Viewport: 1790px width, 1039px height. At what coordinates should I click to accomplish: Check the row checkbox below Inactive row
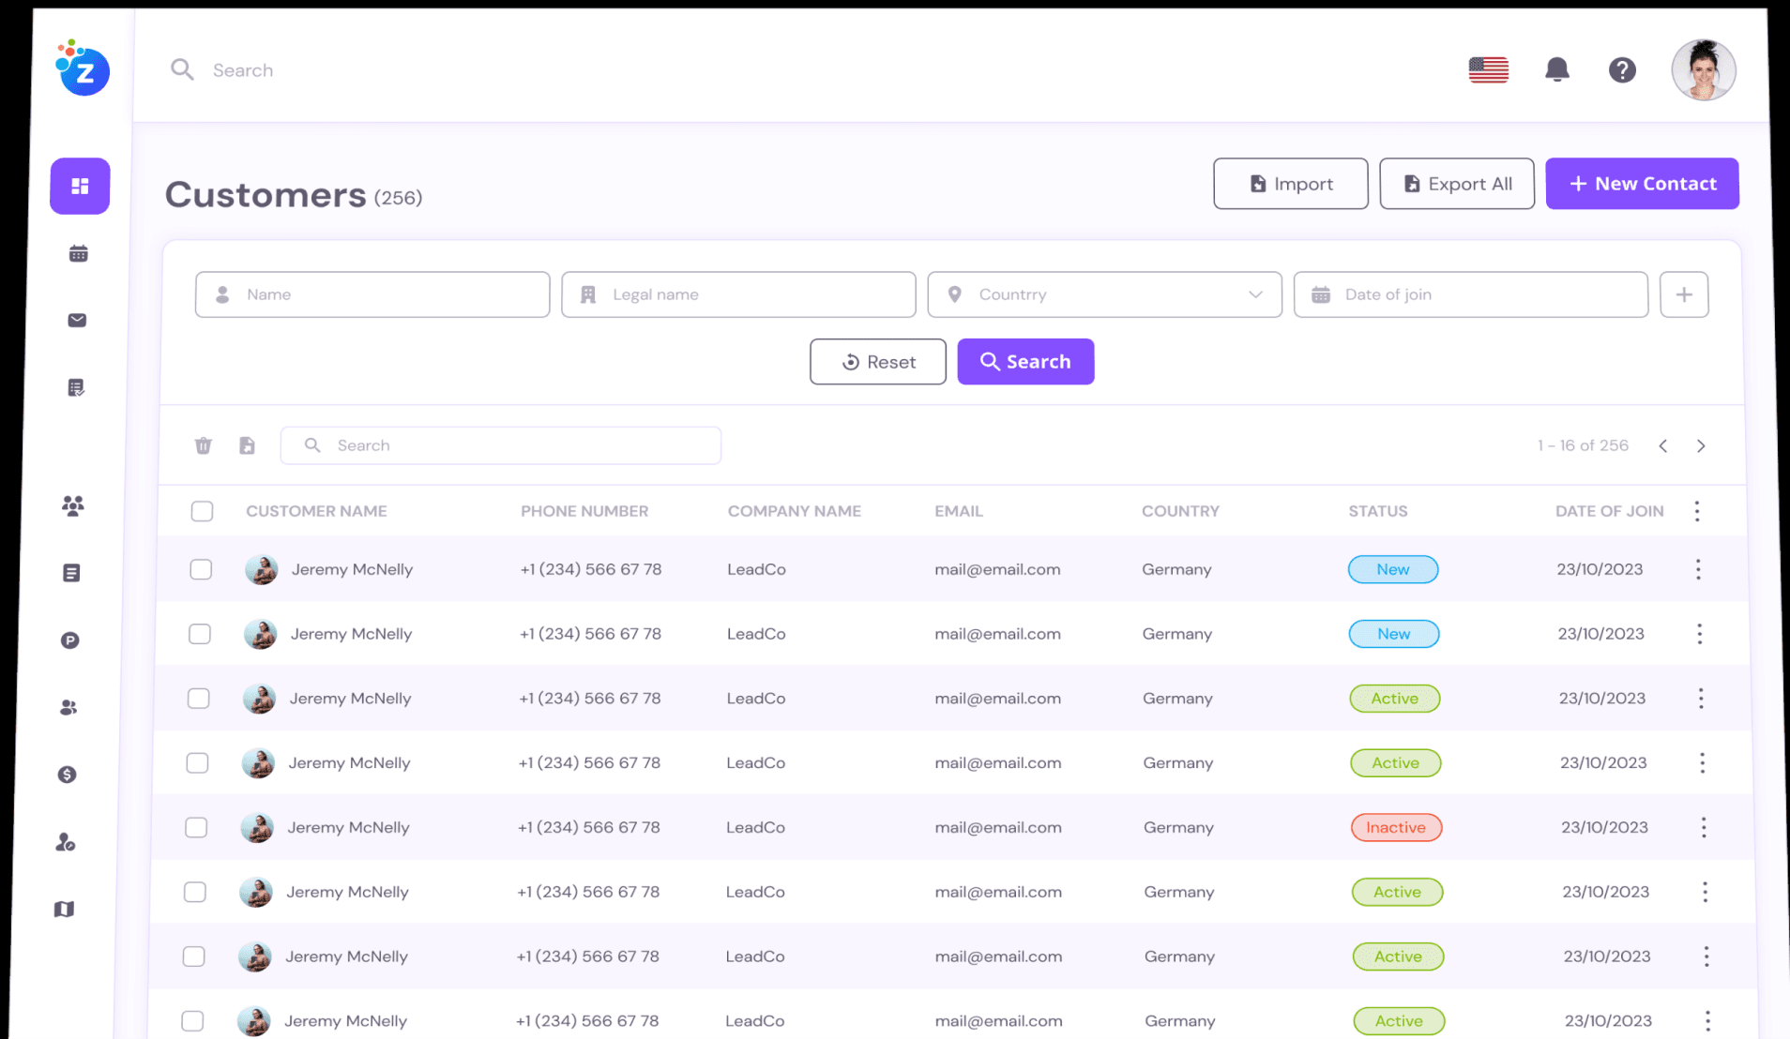point(195,892)
